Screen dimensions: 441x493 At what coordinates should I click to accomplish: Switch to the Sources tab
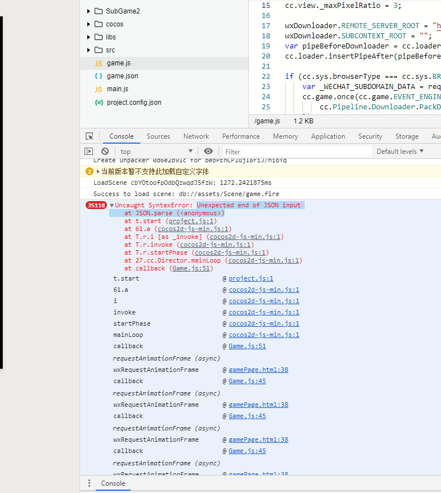point(158,136)
